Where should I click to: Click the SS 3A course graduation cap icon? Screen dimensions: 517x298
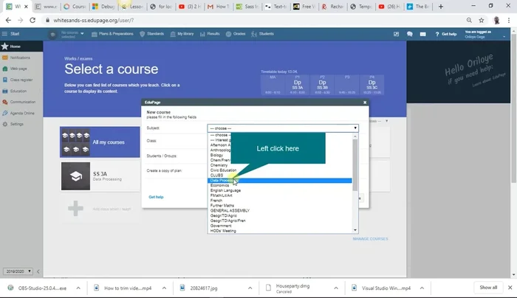(75, 175)
